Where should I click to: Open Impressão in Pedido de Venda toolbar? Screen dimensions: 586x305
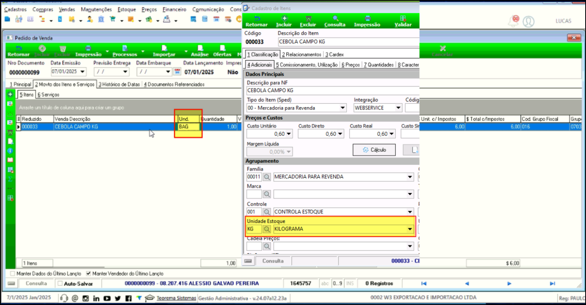point(88,51)
